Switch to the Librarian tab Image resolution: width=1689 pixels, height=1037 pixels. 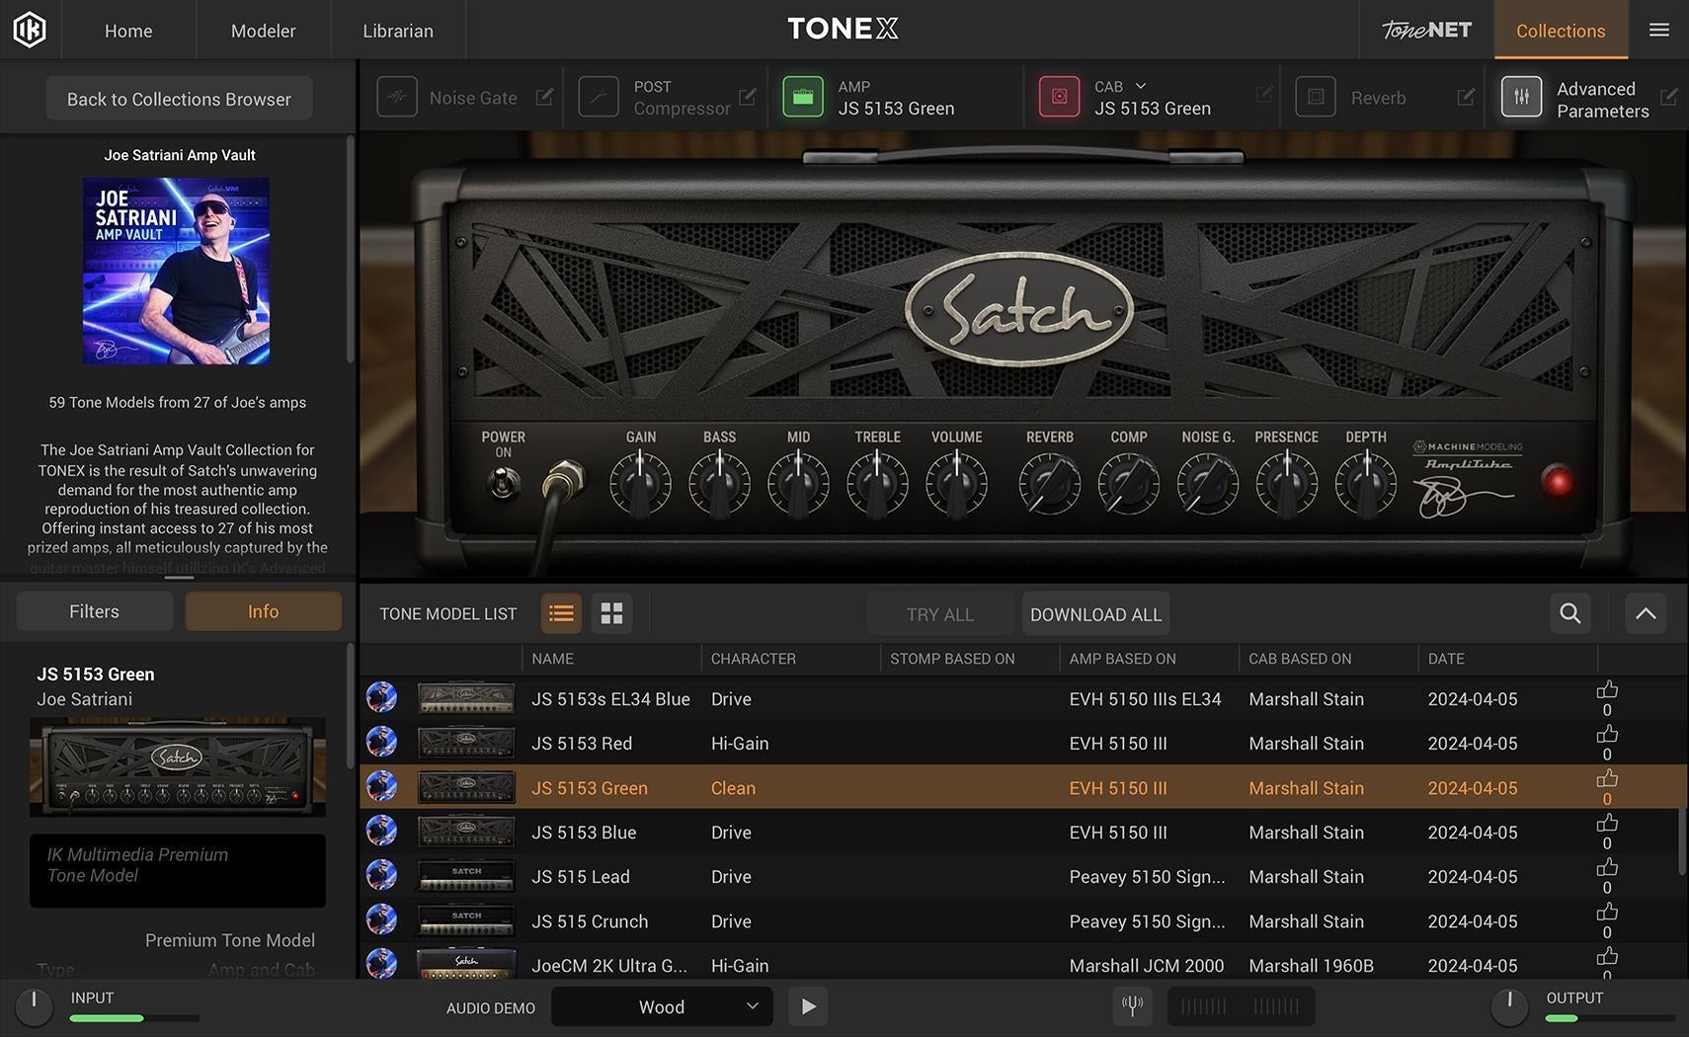pos(398,30)
